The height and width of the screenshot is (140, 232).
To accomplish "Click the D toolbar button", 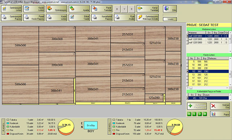I will [117, 9].
